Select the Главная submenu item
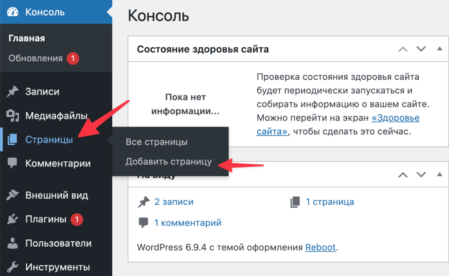The height and width of the screenshot is (276, 449). (x=27, y=38)
